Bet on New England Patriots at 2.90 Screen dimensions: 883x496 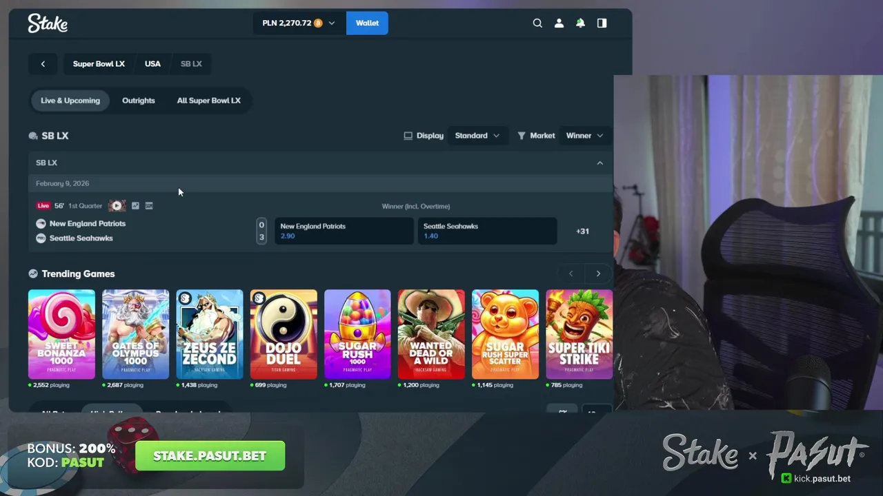pyautogui.click(x=344, y=231)
